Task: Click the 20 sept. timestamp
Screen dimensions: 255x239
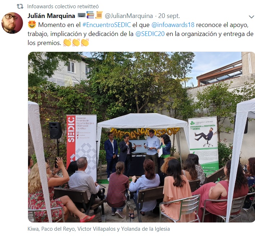Action: click(x=169, y=16)
